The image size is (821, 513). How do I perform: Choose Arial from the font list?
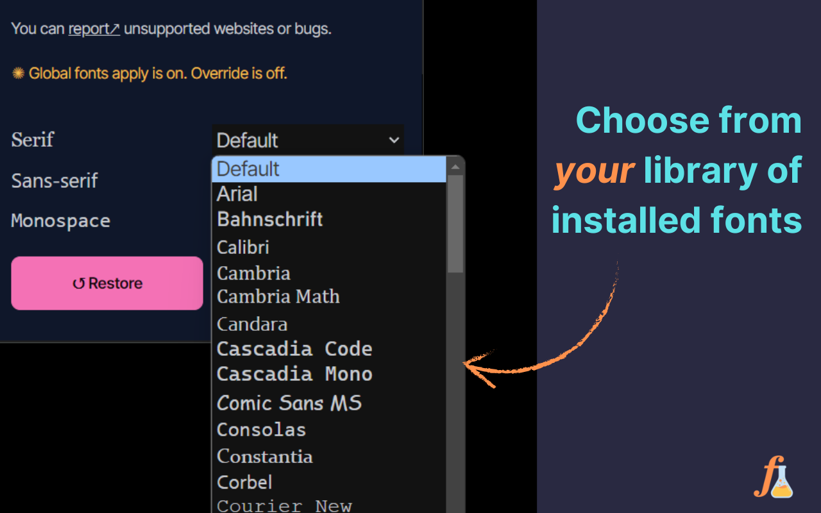click(329, 194)
